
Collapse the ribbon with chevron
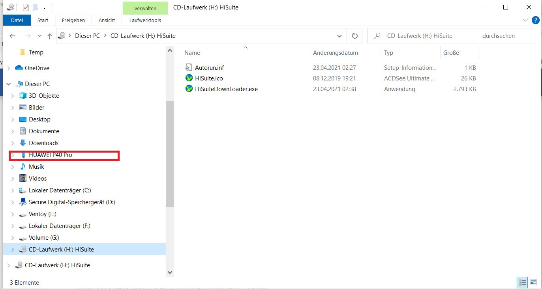pos(525,20)
